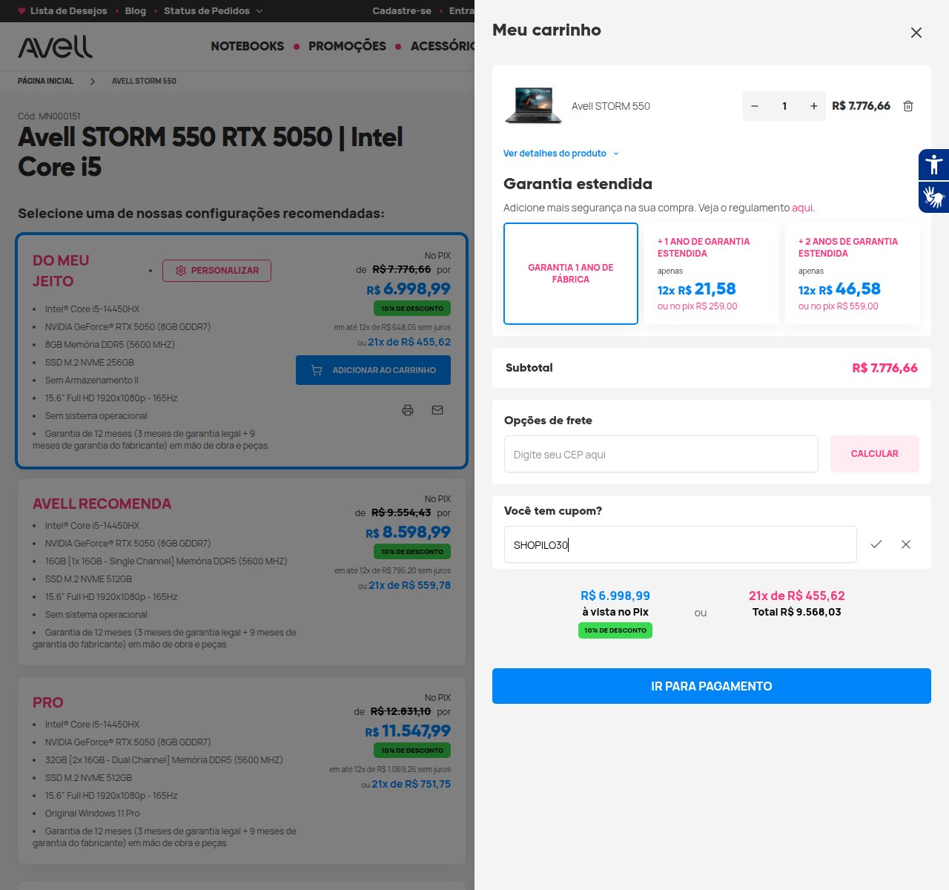Click the Avell STORM 550 laptop thumbnail
Image resolution: width=949 pixels, height=890 pixels.
tap(534, 105)
